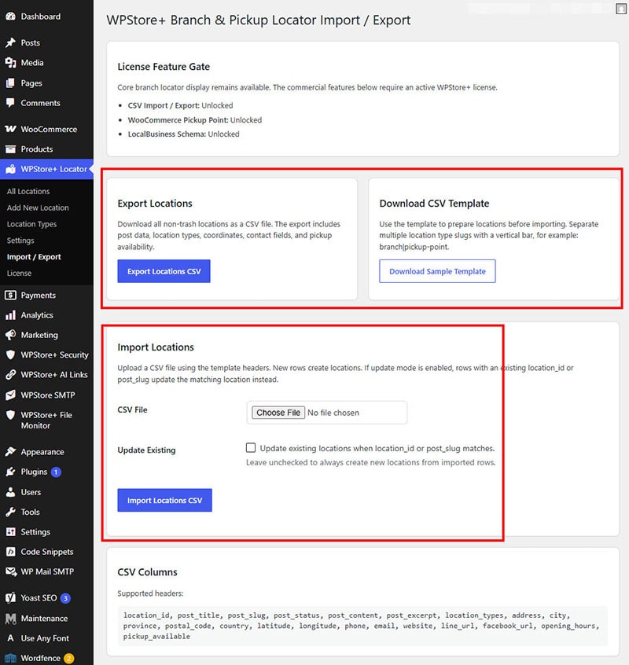Open WPStore+ Locator Settings submenu item
Image resolution: width=629 pixels, height=665 pixels.
20,241
